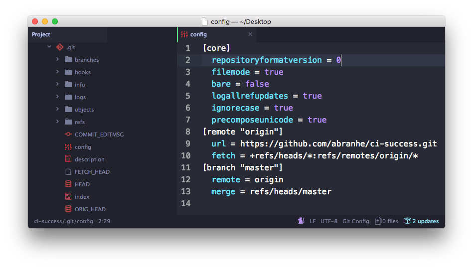Click the document icon in title bar
The image size is (473, 268).
click(205, 21)
